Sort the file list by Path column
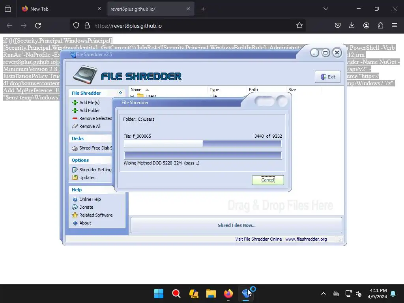The image size is (404, 303). (266, 90)
